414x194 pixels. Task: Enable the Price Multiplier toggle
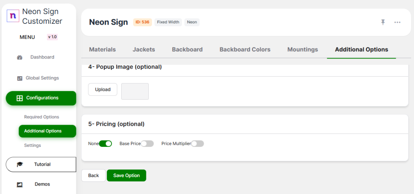pos(198,144)
